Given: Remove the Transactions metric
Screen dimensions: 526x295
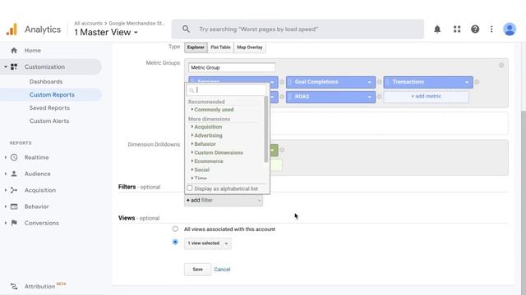Looking at the screenshot, I should [x=477, y=82].
